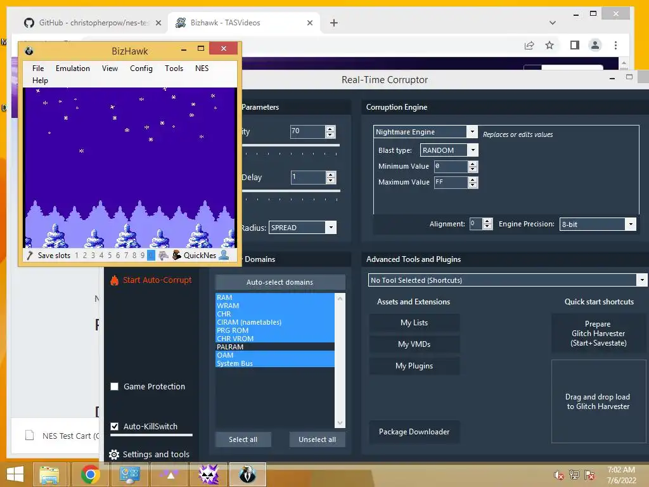Select highlighted save slot 0

click(151, 256)
